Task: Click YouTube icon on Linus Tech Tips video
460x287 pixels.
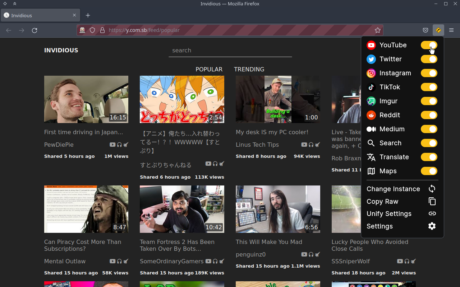Action: pyautogui.click(x=304, y=145)
